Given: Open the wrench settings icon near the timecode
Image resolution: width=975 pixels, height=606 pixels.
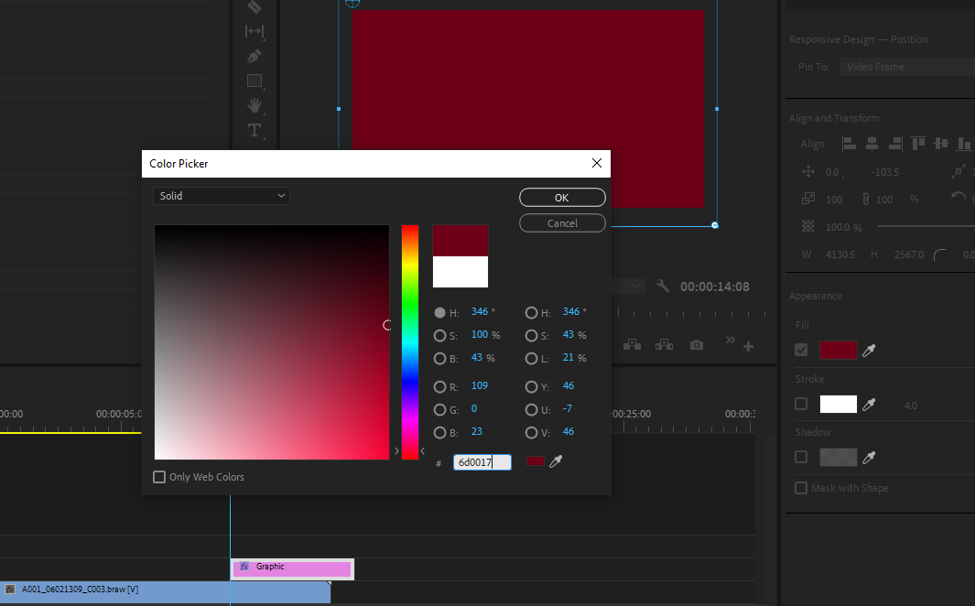Looking at the screenshot, I should (662, 286).
